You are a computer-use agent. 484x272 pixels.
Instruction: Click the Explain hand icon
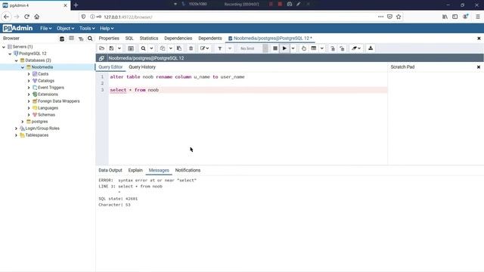pos(304,48)
